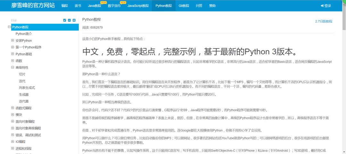The width and height of the screenshot is (346, 154).
Task: Select the Python教程 navigation tab
Action: [x=163, y=6]
